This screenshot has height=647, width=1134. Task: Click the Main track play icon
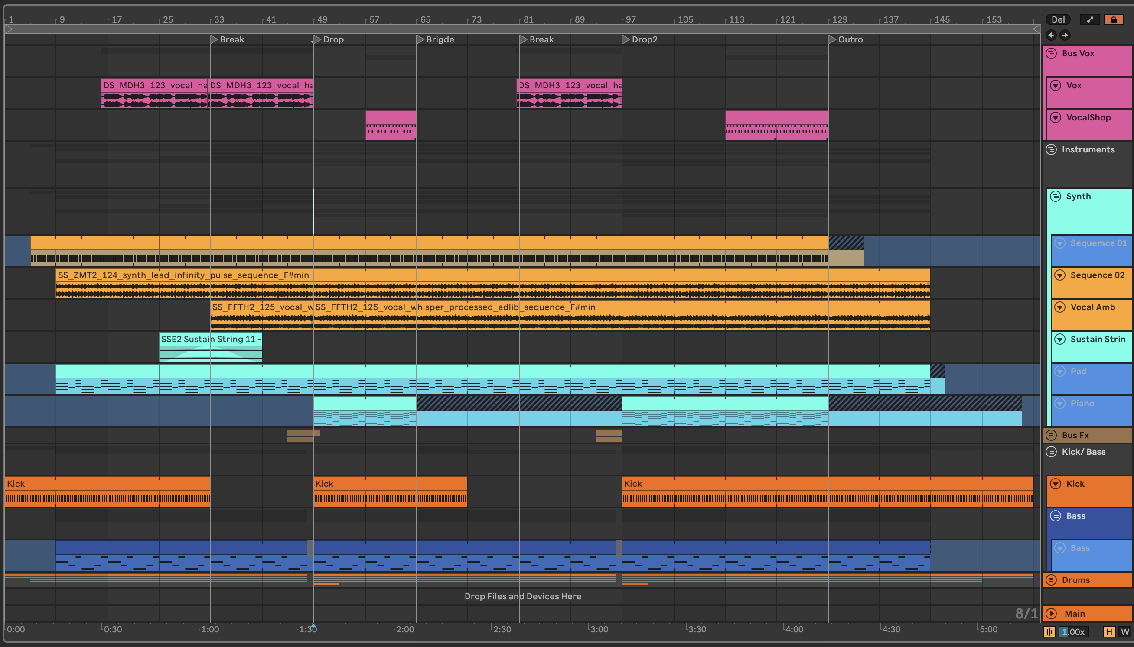click(1051, 614)
